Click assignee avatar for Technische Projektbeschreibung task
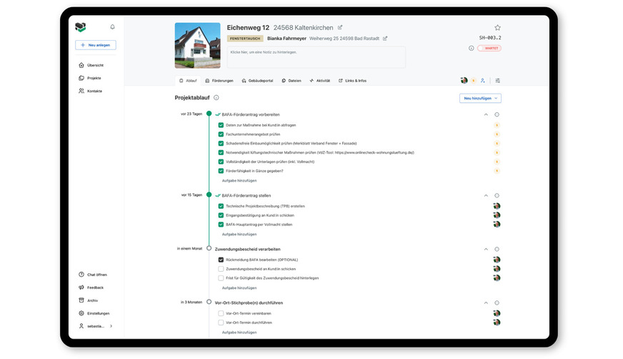 coord(497,206)
